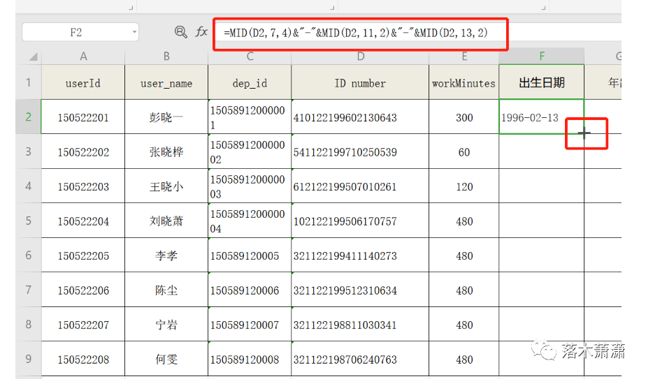
Task: Select dep_id cell 150589120007
Action: [x=250, y=325]
